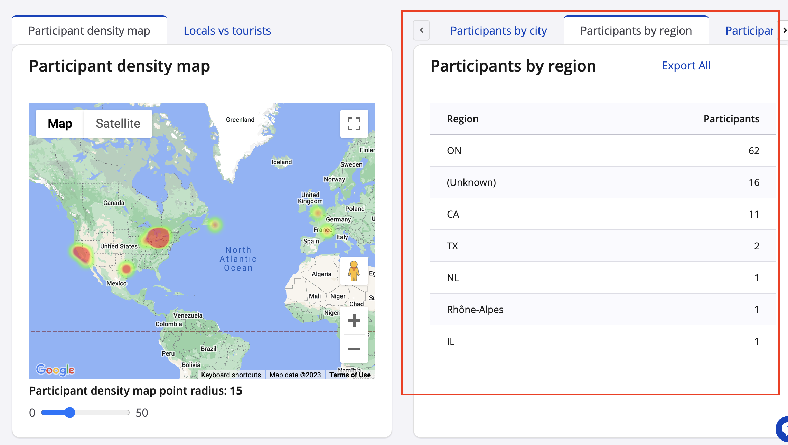Show map Keyboard shortcuts
Screen dimensions: 788x445
(x=231, y=375)
